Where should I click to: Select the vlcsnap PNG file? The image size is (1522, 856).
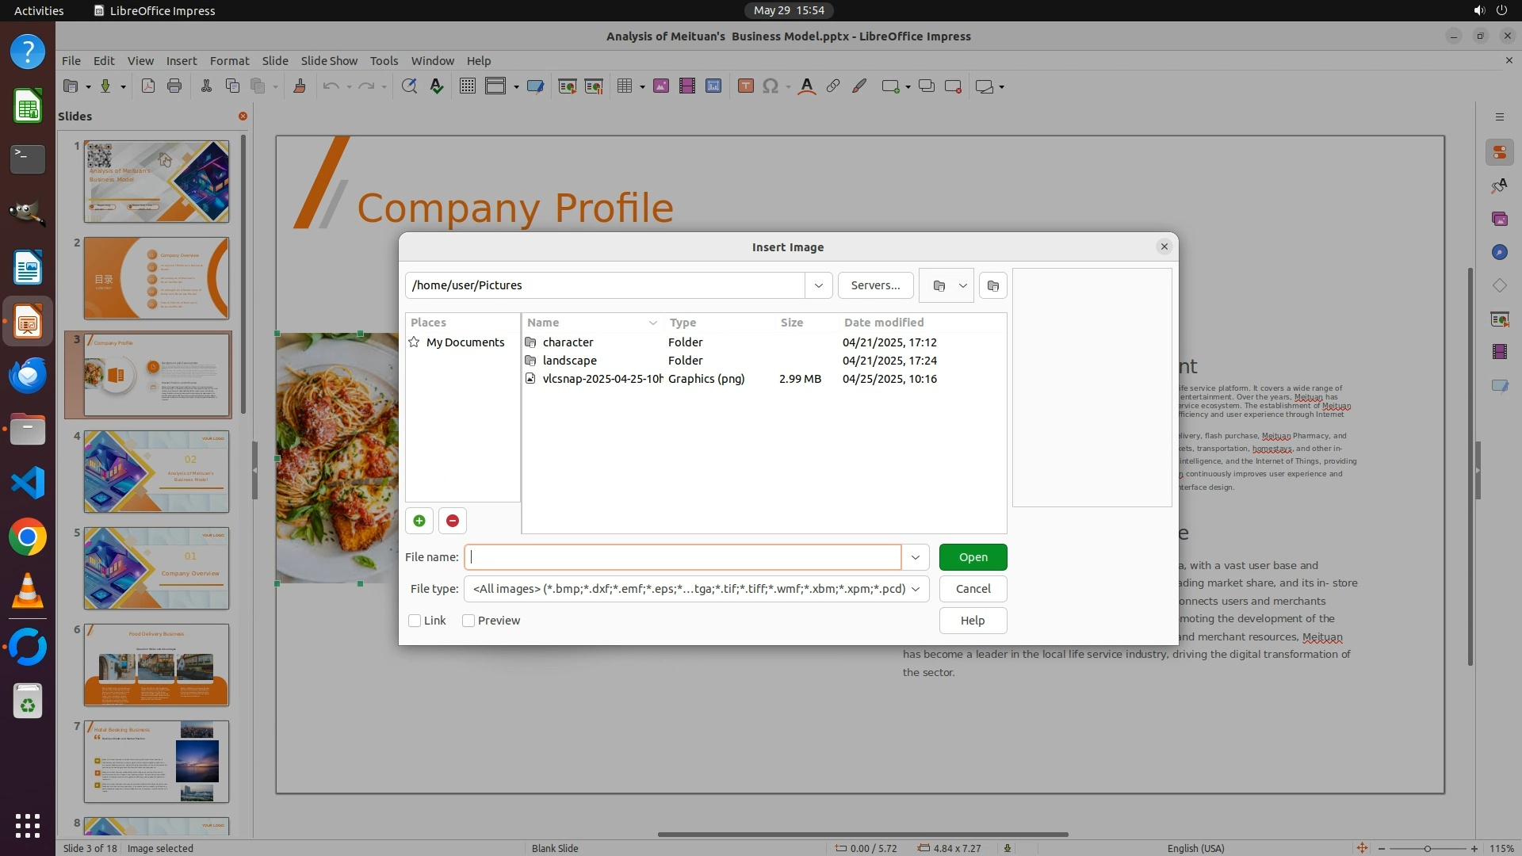(x=602, y=379)
